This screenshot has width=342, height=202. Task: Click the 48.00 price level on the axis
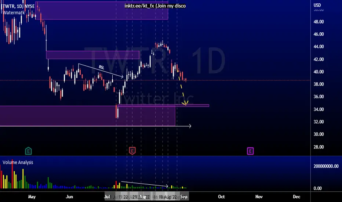pos(319,22)
